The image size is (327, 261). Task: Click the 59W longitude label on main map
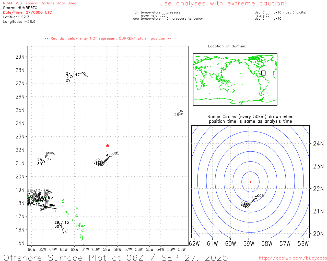[x=107, y=250]
